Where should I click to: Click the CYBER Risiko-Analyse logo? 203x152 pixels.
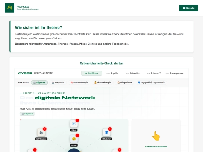coord(35,73)
